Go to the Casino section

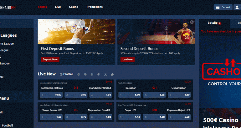[74, 7]
